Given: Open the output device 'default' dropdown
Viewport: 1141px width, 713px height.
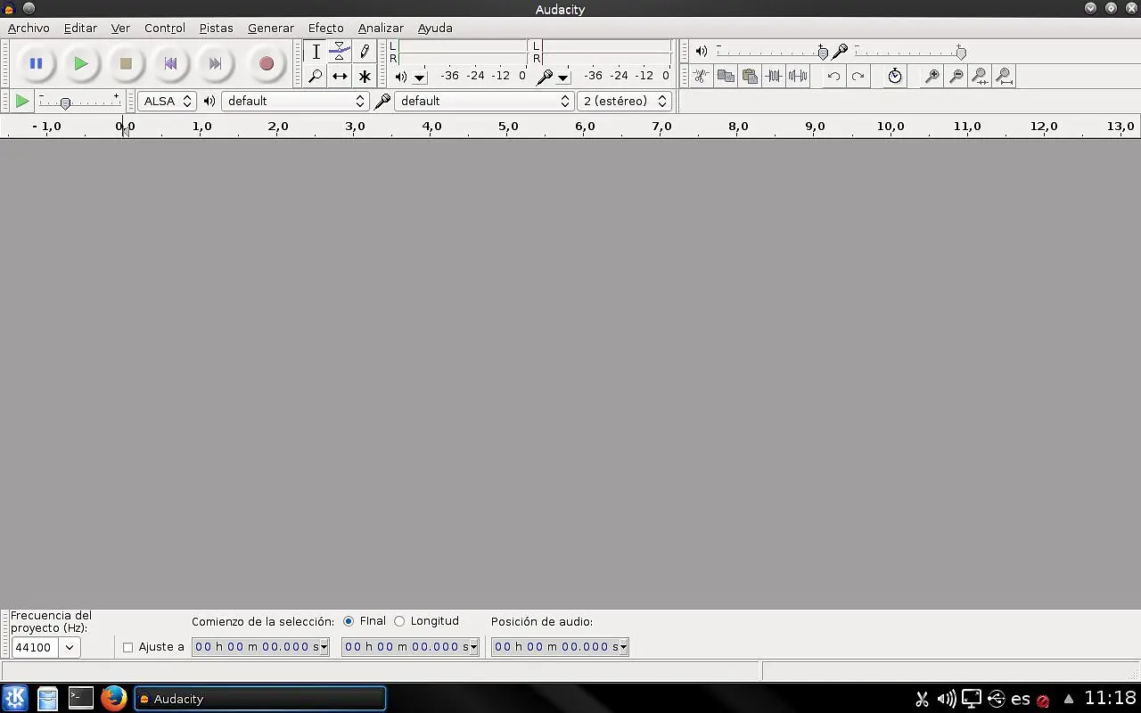Looking at the screenshot, I should [x=295, y=102].
